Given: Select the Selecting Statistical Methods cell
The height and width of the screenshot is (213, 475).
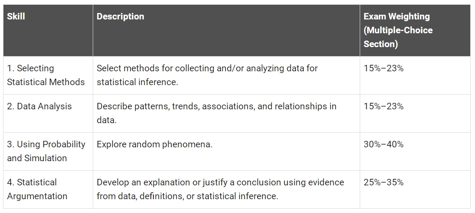Looking at the screenshot, I should point(48,75).
